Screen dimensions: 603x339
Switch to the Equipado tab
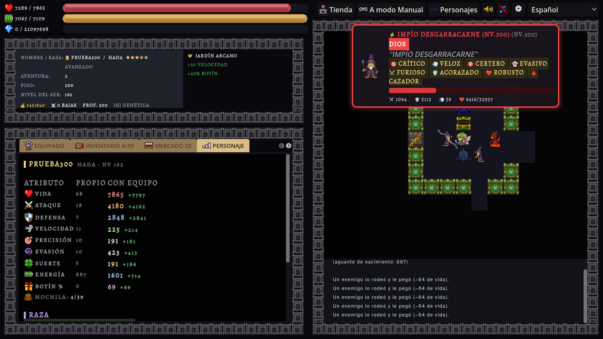[44, 146]
